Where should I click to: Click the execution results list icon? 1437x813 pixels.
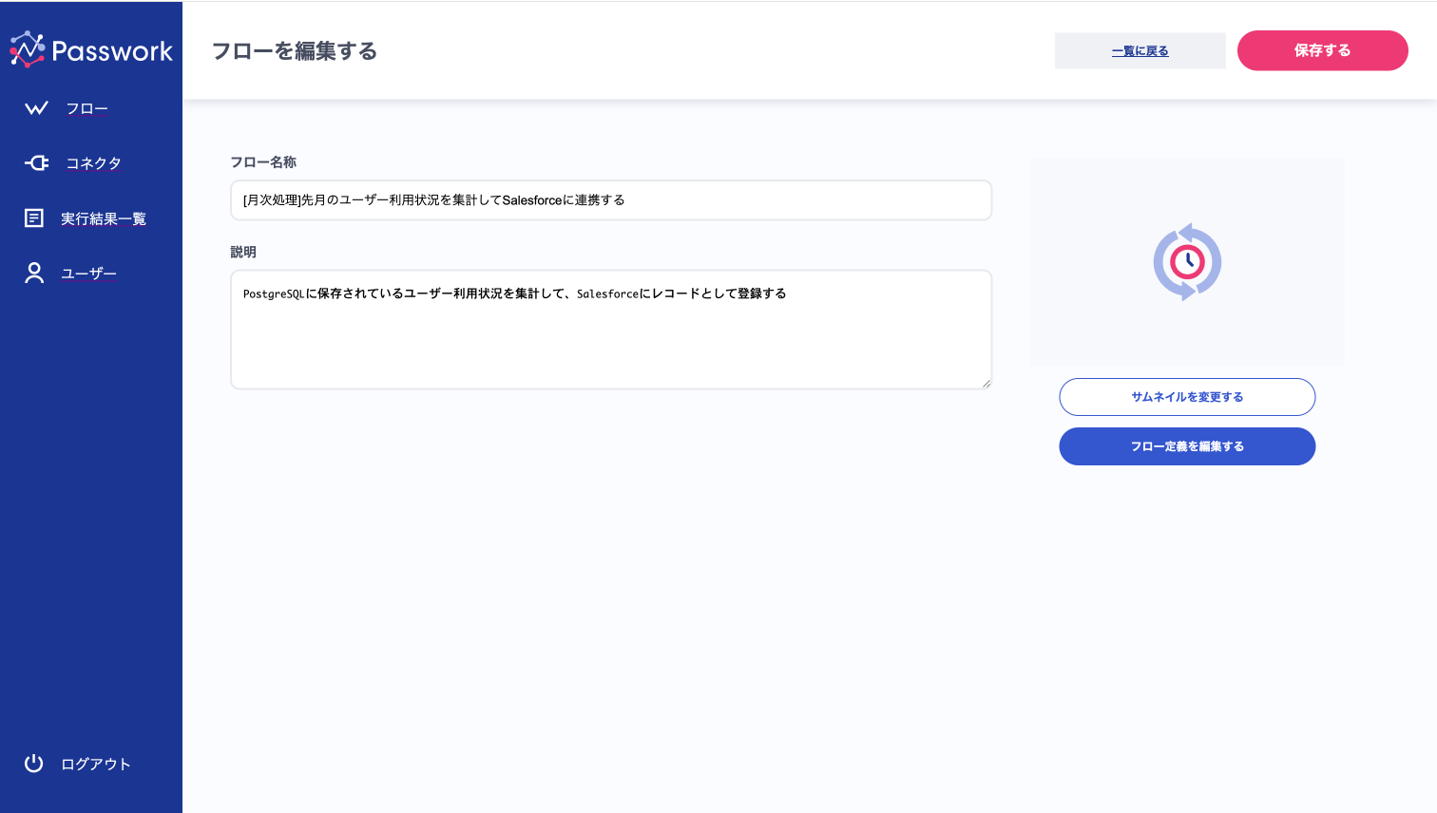[x=34, y=218]
